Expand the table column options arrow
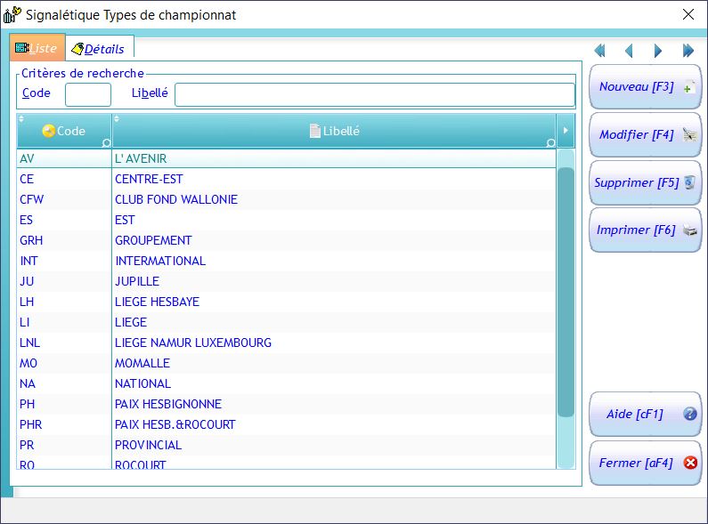 coord(566,130)
